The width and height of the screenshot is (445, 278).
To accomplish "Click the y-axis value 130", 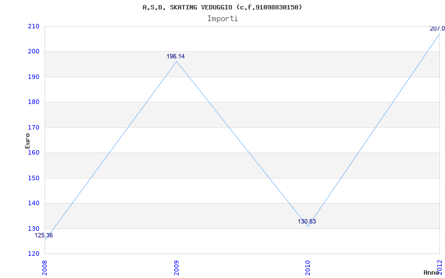I will [33, 229].
